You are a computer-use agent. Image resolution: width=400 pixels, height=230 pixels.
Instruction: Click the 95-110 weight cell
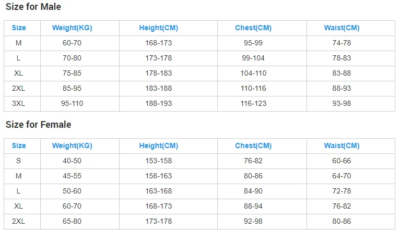click(72, 104)
